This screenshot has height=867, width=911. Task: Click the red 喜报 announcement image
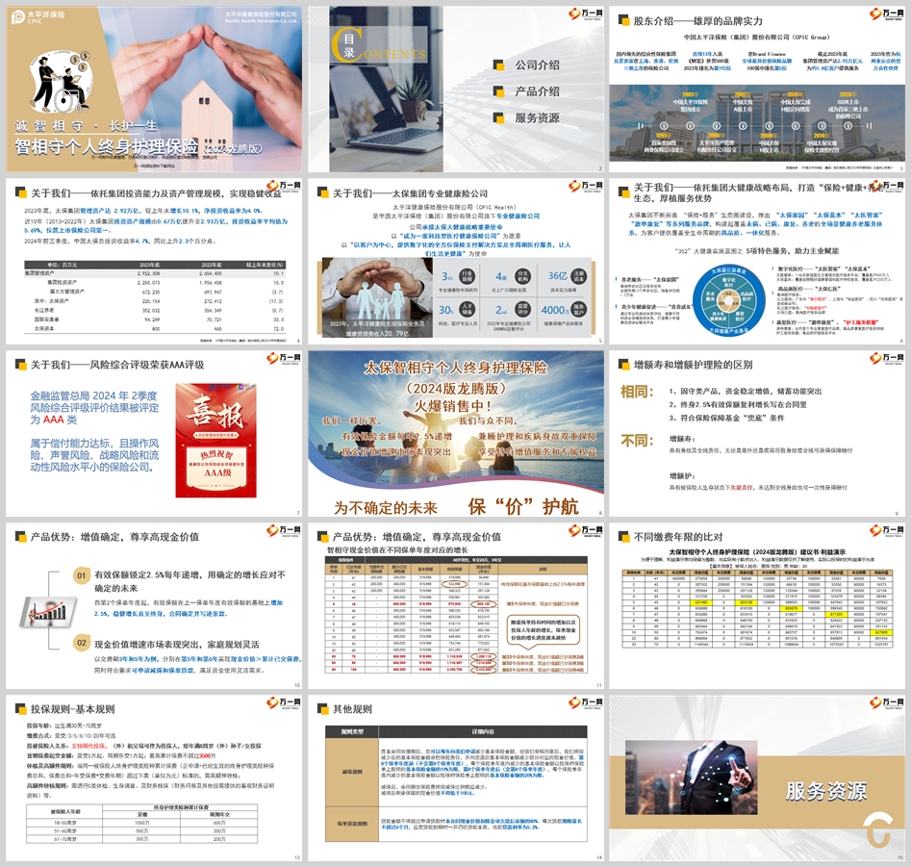tap(216, 441)
